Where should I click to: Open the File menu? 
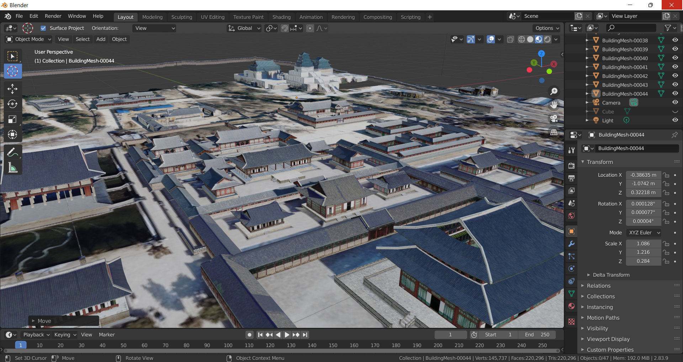pyautogui.click(x=19, y=16)
